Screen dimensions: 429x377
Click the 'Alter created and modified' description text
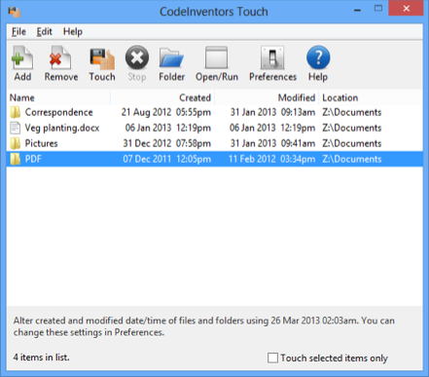point(204,326)
